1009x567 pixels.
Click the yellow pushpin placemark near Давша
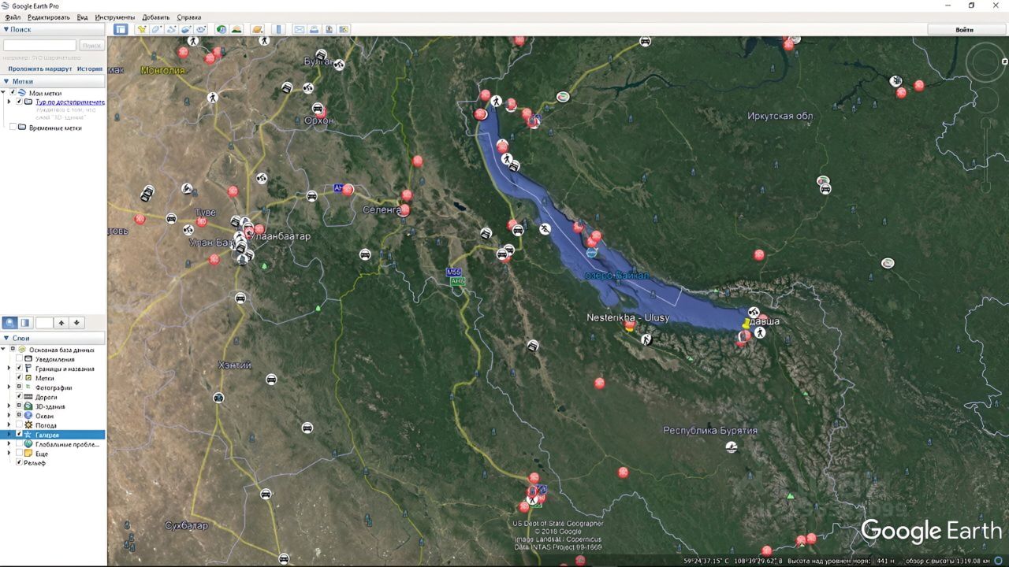[x=747, y=324]
